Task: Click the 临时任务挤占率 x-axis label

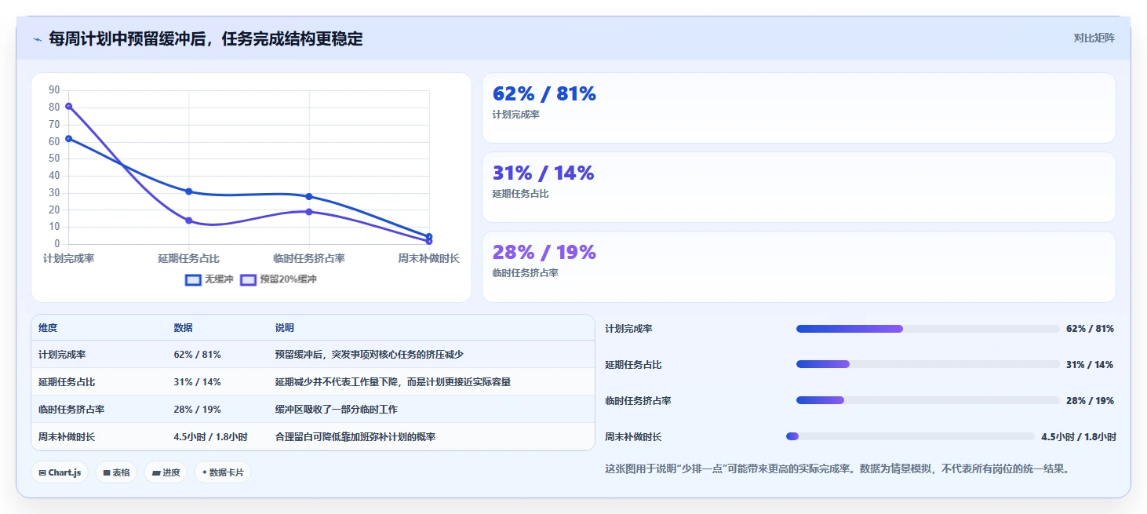Action: (309, 258)
